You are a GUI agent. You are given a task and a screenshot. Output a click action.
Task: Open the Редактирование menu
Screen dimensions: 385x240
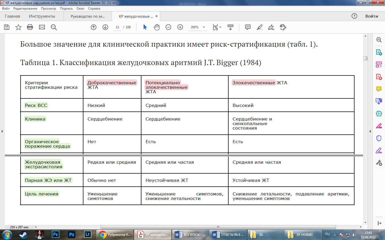click(25, 9)
